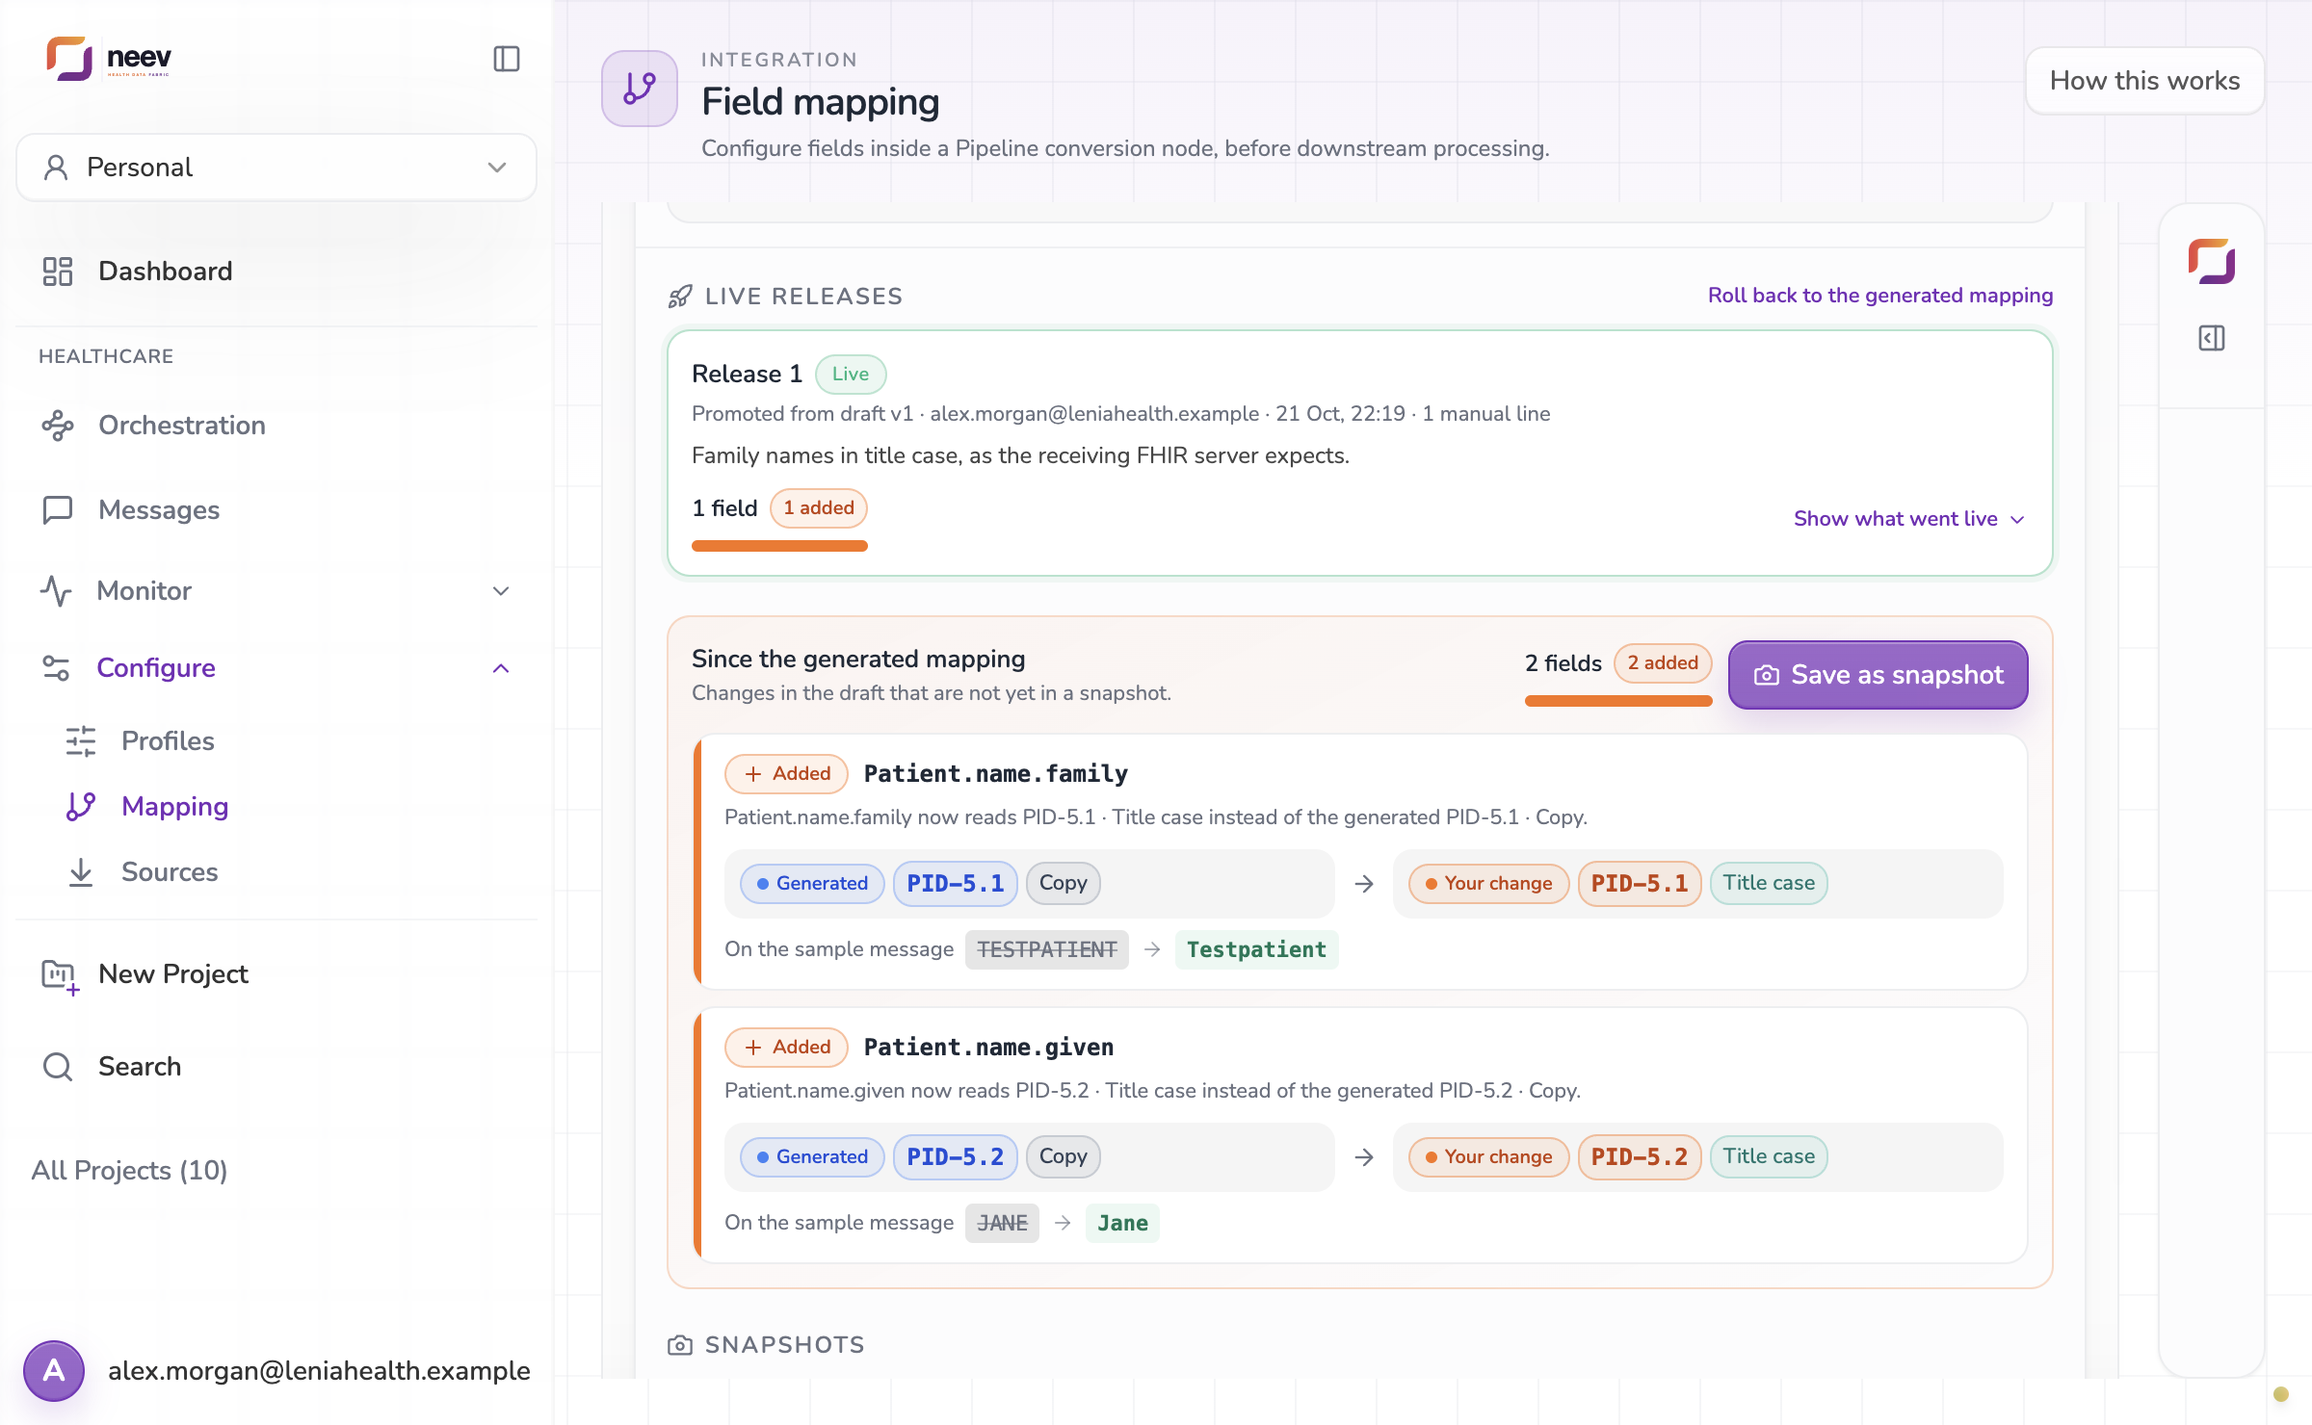2312x1425 pixels.
Task: Open All Projects (10)
Action: [x=130, y=1171]
